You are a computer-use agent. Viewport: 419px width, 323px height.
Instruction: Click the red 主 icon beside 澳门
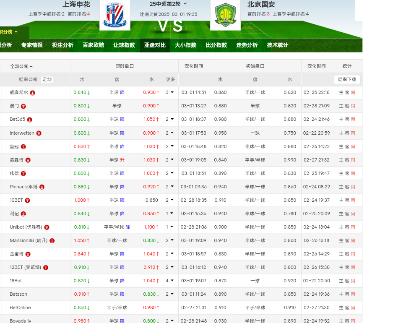tap(23, 106)
